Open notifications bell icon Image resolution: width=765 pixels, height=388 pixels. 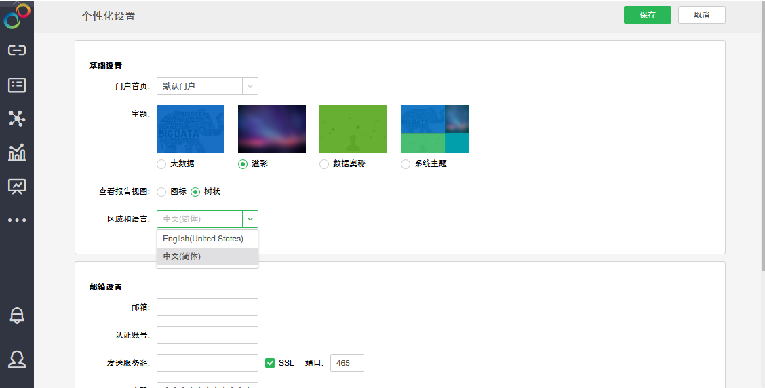(17, 315)
